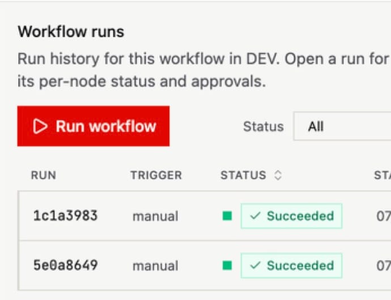
Task: Click the play icon inside Run workflow
Action: click(x=40, y=126)
